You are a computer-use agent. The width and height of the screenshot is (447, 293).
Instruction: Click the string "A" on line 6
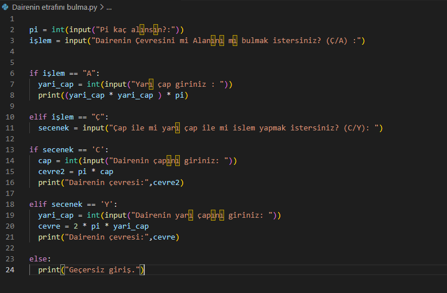[x=89, y=74]
